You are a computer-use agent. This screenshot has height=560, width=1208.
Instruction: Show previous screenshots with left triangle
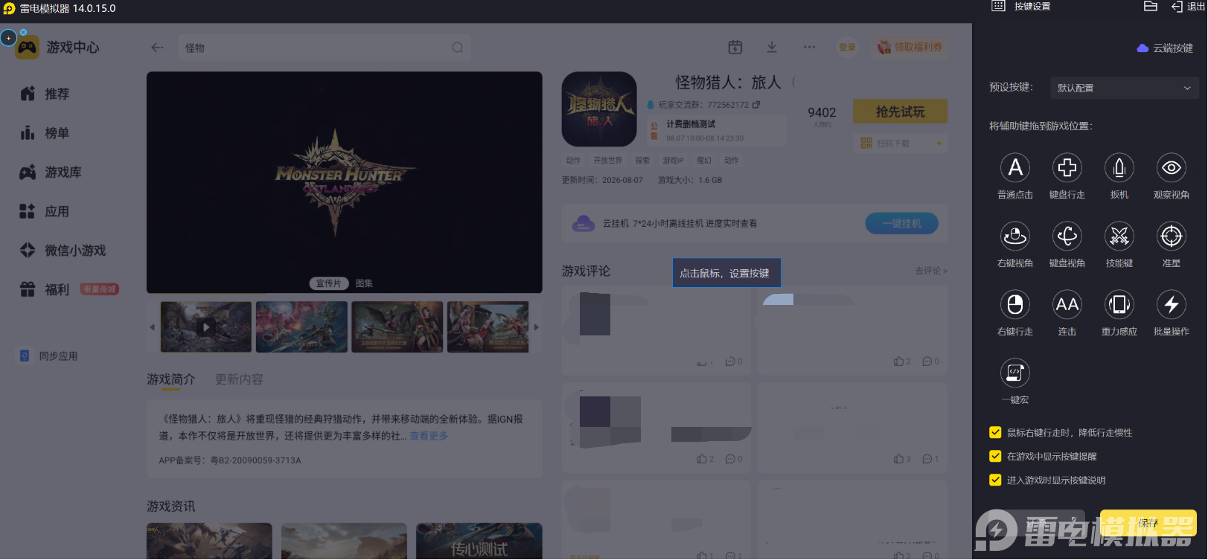pyautogui.click(x=153, y=327)
